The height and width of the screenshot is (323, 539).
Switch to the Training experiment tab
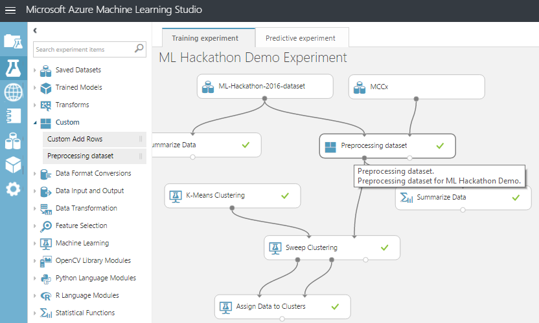pos(209,37)
